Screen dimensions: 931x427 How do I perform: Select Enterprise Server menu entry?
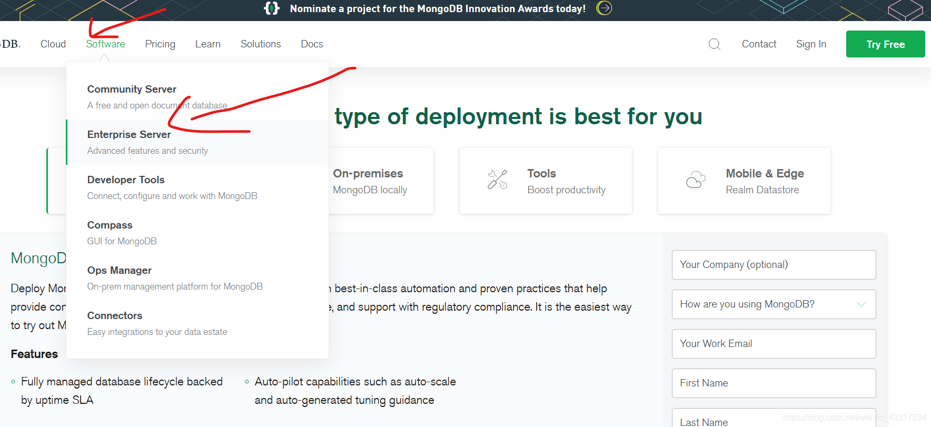[197, 142]
